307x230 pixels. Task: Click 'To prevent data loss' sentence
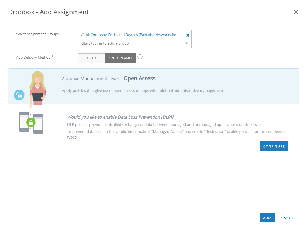pyautogui.click(x=176, y=134)
